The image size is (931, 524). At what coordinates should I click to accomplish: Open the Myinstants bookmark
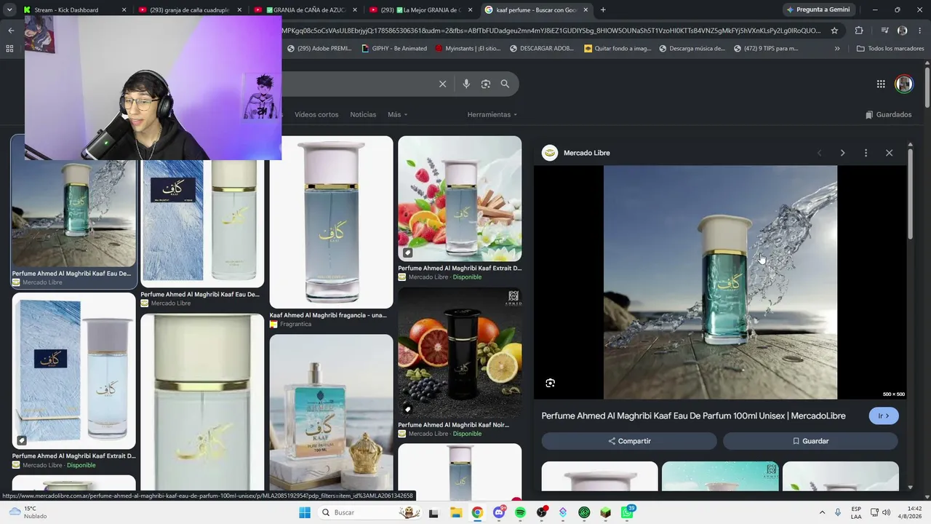tap(468, 49)
